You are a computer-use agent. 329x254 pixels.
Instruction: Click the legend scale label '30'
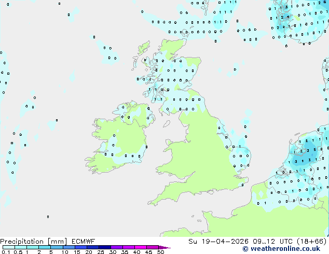[113, 252]
